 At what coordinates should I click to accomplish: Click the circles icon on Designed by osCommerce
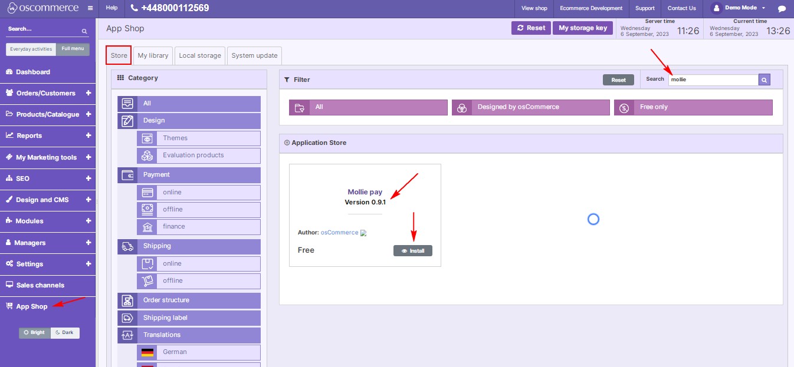pos(462,107)
